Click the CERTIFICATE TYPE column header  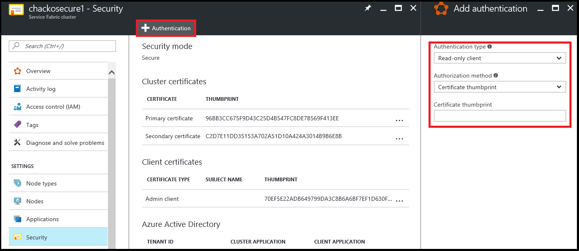(168, 180)
